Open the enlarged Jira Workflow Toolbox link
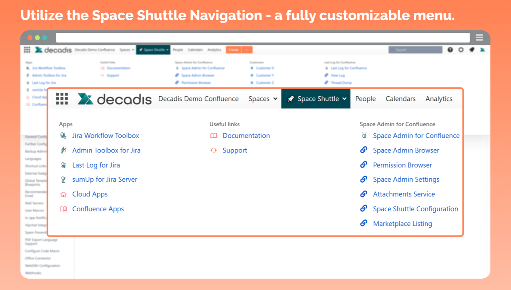 point(106,136)
